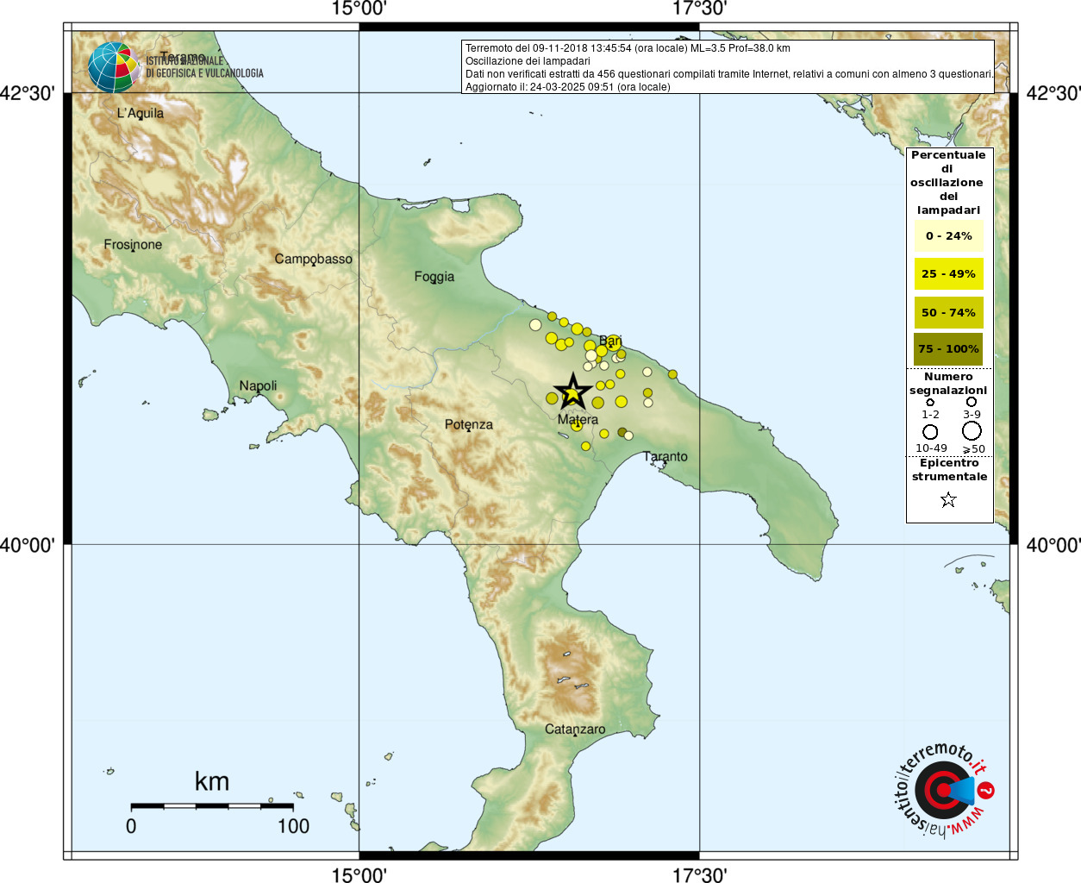Click the Catanzaro city label

point(575,729)
